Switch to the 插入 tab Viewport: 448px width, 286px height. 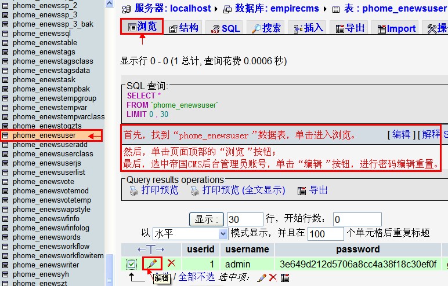tap(308, 28)
